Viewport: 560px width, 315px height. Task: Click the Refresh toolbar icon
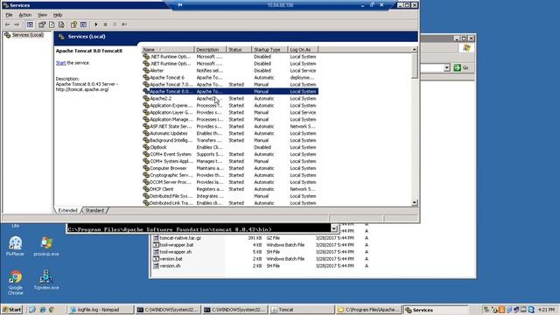[x=52, y=24]
